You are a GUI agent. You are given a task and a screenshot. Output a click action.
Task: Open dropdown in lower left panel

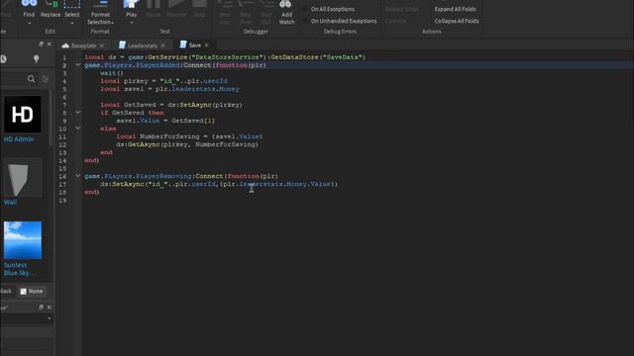(50, 318)
